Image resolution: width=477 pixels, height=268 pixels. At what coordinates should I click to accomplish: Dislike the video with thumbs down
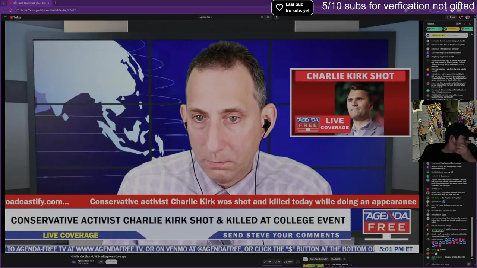point(277,262)
